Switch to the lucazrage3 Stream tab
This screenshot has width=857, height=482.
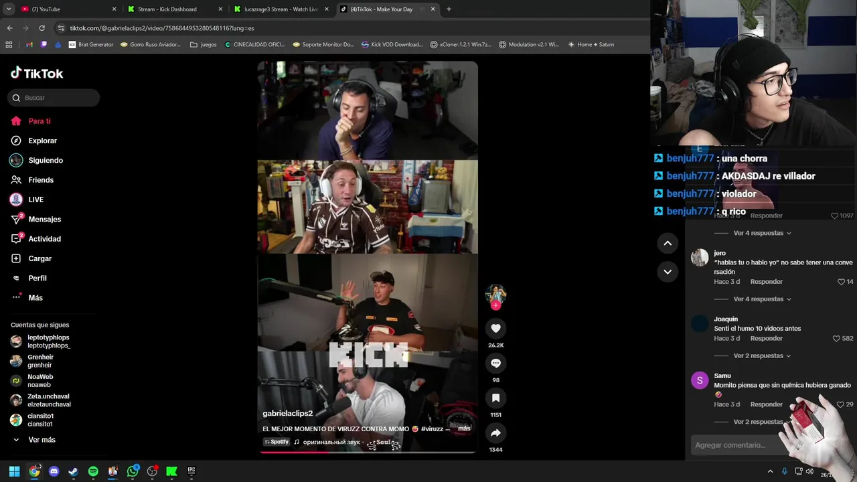[281, 9]
